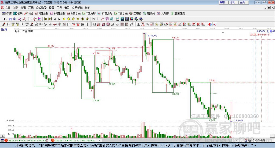Switch to the K线 candlestick view
Image resolution: width=275 pixels, height=148 pixels.
coord(29,13)
